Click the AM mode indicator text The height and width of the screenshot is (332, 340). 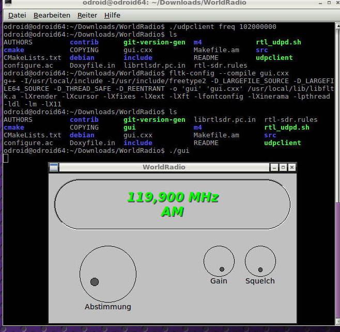tap(173, 212)
